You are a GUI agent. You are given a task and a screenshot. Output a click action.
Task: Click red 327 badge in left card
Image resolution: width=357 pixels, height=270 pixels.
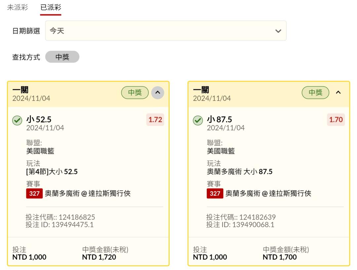(x=34, y=194)
